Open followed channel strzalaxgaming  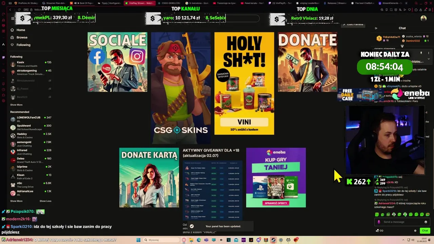coord(31,72)
